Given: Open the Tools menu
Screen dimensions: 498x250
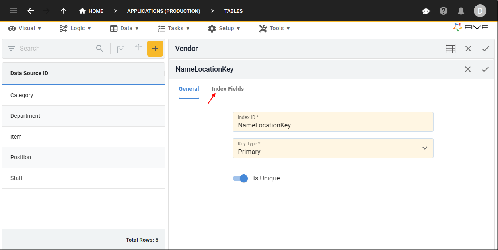Looking at the screenshot, I should point(274,28).
